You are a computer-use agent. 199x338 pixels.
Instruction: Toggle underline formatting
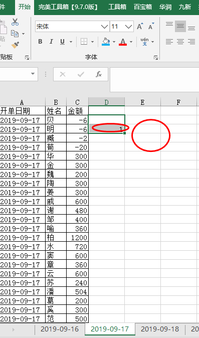point(63,42)
